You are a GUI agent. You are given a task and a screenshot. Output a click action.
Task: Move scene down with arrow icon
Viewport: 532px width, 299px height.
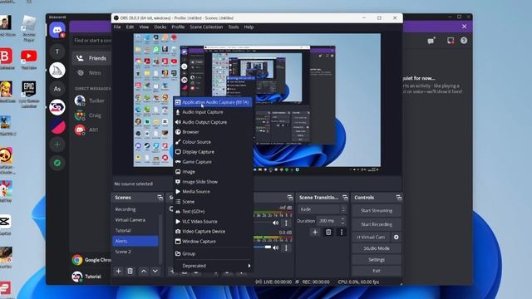(155, 271)
